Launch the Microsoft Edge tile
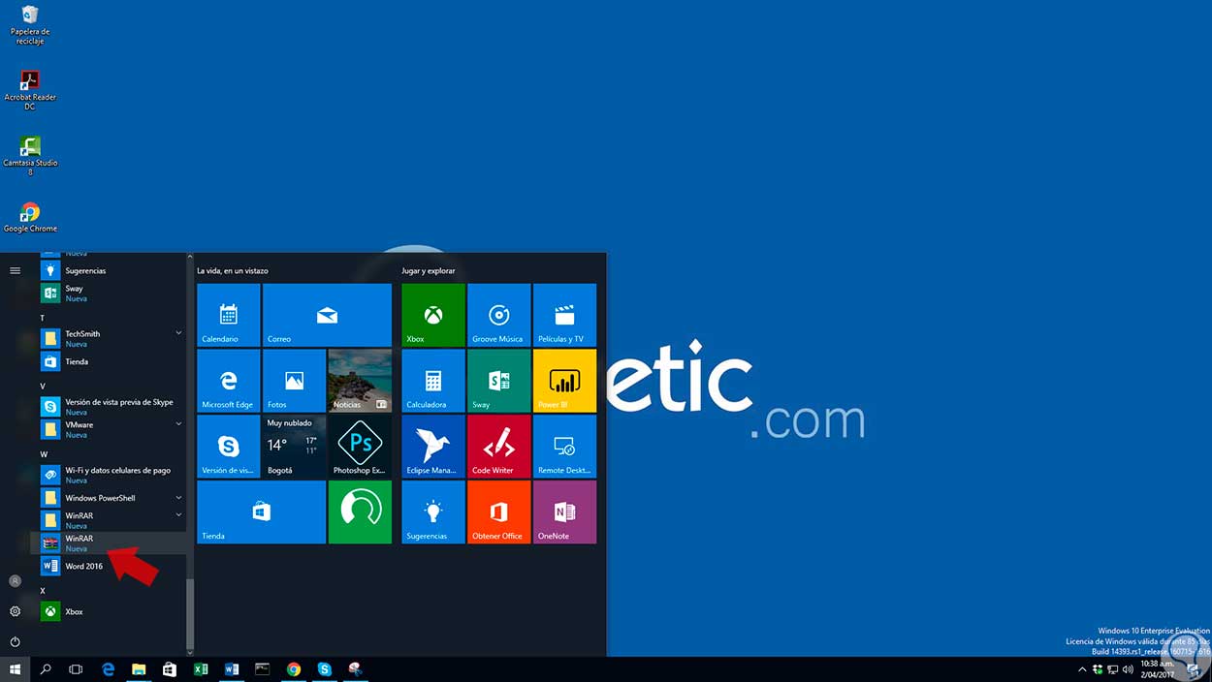The width and height of the screenshot is (1212, 682). coord(228,381)
